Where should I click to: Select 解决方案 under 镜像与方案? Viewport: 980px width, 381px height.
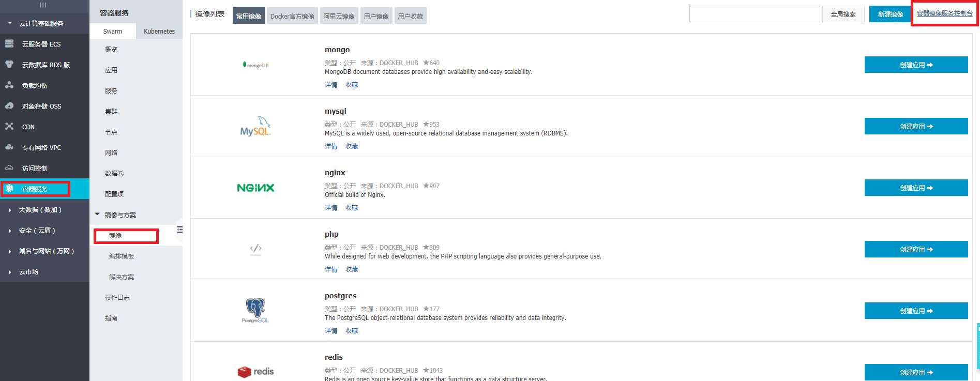click(122, 277)
